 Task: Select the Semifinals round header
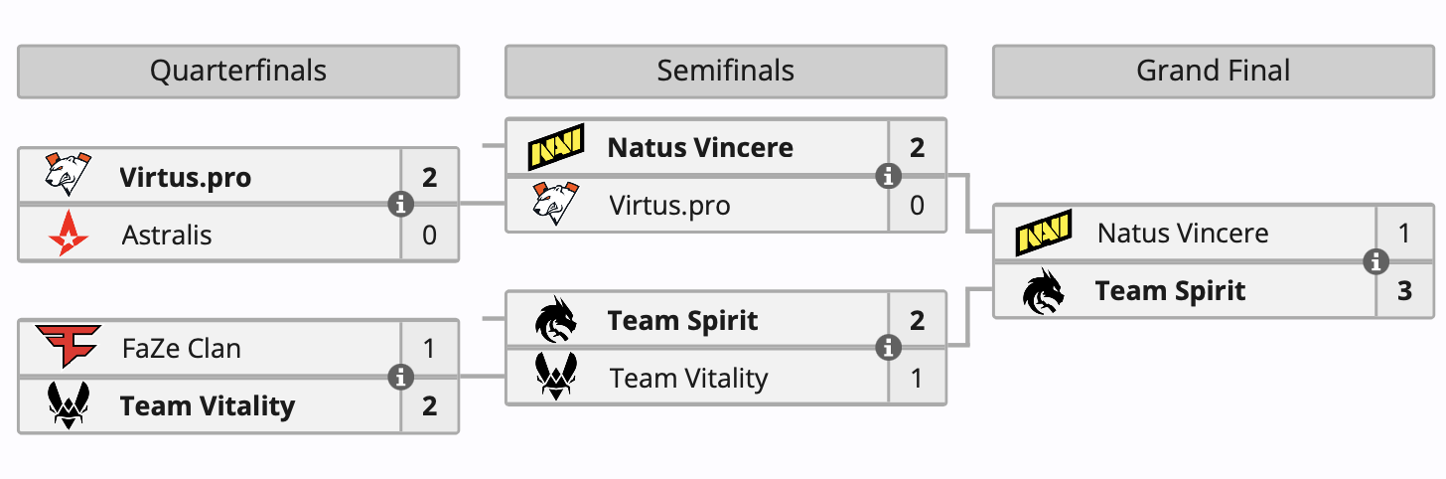point(725,72)
